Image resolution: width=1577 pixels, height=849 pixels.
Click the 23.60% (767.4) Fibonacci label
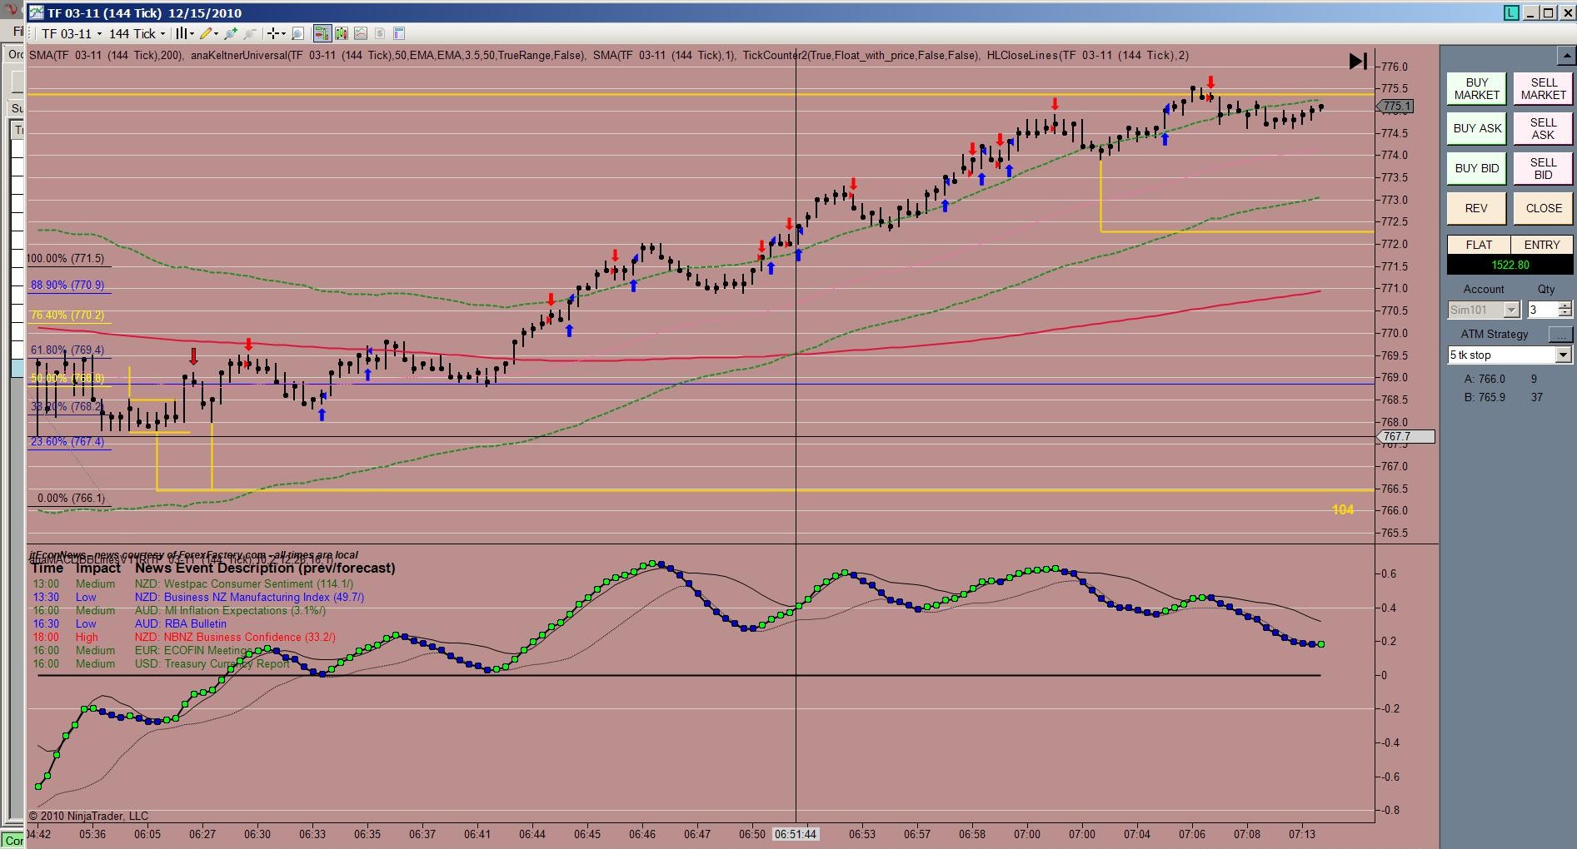click(67, 442)
